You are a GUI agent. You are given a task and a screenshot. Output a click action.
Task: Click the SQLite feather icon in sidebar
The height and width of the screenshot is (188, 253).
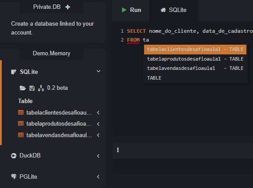pos(14,72)
